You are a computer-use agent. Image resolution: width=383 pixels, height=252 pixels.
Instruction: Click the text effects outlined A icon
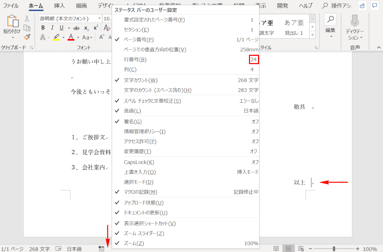(43, 37)
